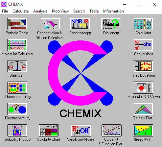Open the Thermochemistry icon
This screenshot has height=147, width=162.
coord(17,87)
